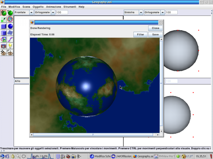Viewport: 213px width, 159px height.
Task: Select the Create Sphere tool
Action: click(10, 26)
